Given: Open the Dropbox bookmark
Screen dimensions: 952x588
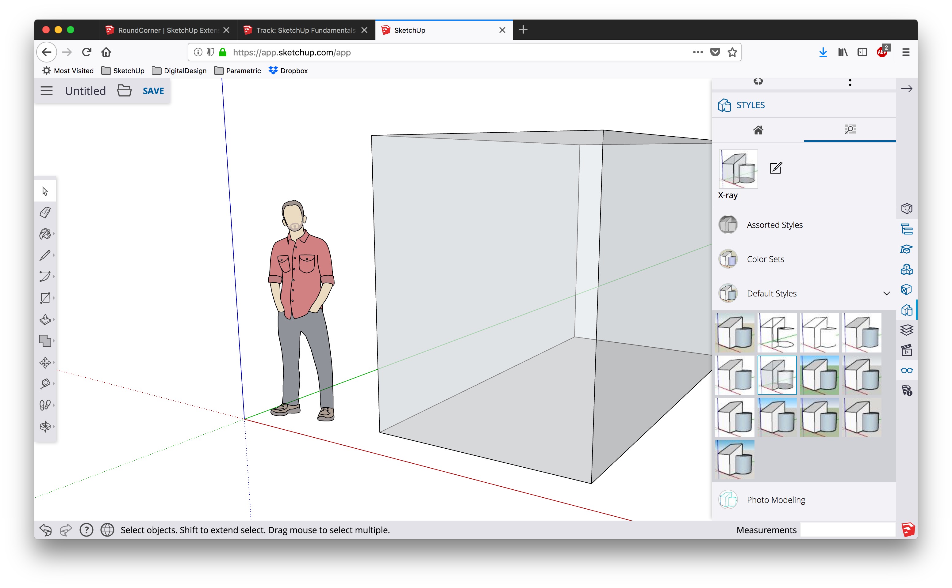Looking at the screenshot, I should pyautogui.click(x=288, y=70).
